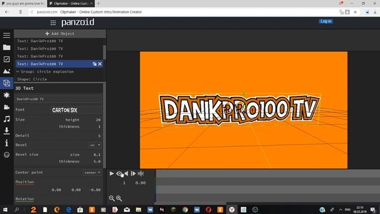
Task: Switch to the 'you guys are gonna love' tab
Action: pyautogui.click(x=23, y=4)
